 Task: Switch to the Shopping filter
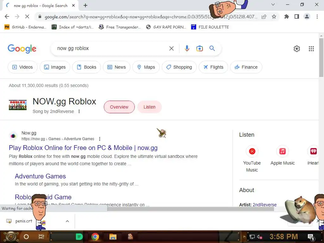pos(179,67)
